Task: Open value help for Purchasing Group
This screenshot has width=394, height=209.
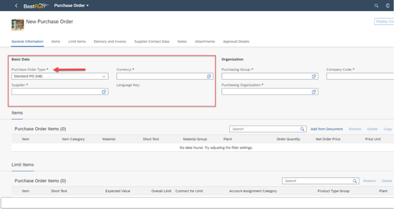Action: pos(314,76)
